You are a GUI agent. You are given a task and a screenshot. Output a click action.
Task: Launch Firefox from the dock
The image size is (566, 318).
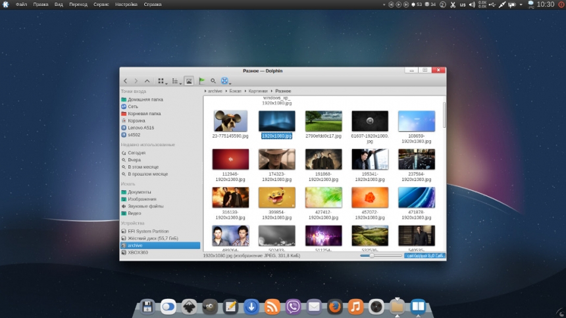(335, 306)
